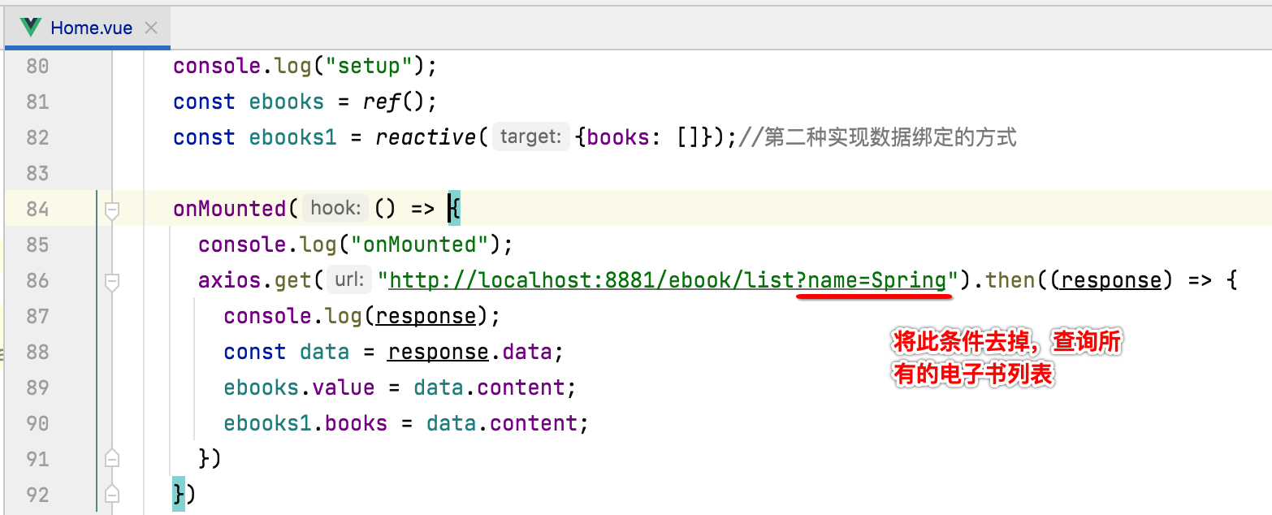
Task: Click the "setup" string literal
Action: [370, 66]
